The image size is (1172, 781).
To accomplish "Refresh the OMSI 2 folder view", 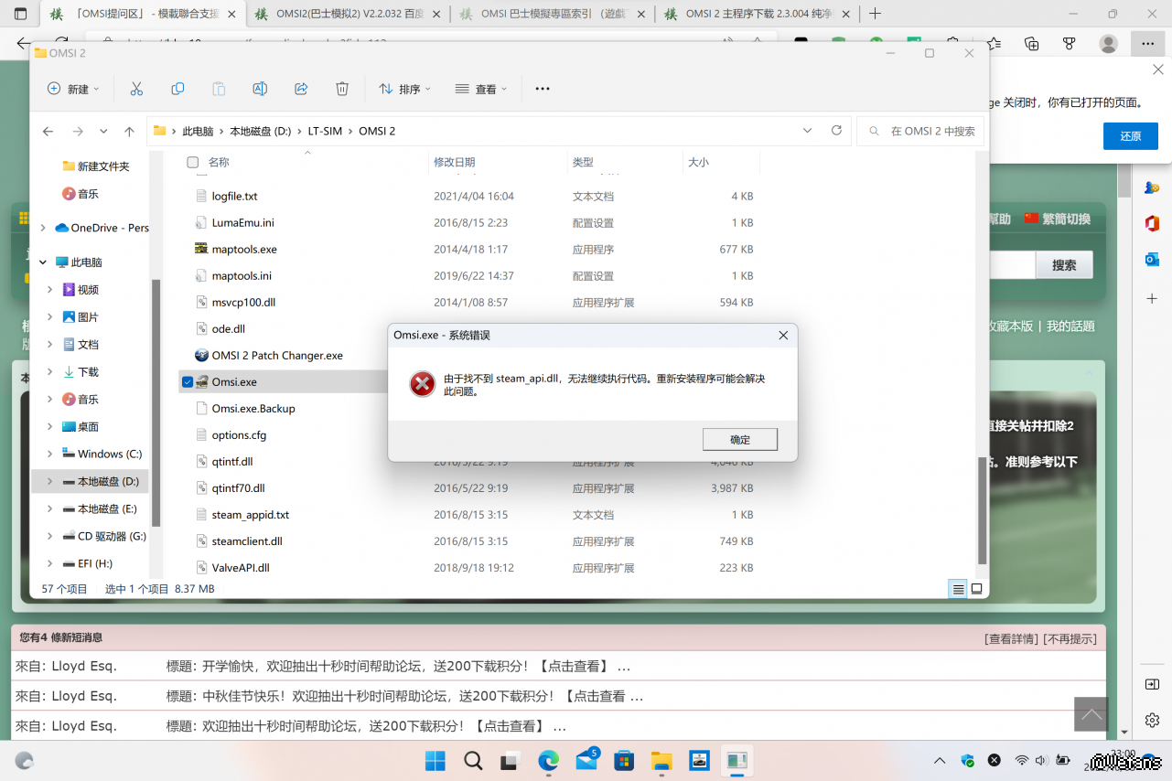I will (x=836, y=131).
